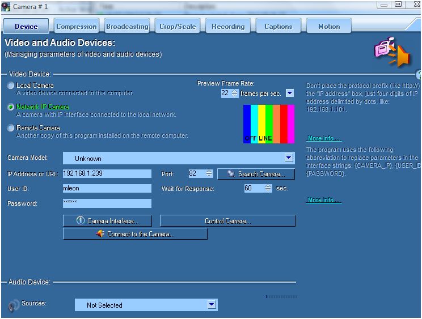Open the Broadcasting tab
Image resolution: width=422 pixels, height=319 pixels.
(127, 26)
